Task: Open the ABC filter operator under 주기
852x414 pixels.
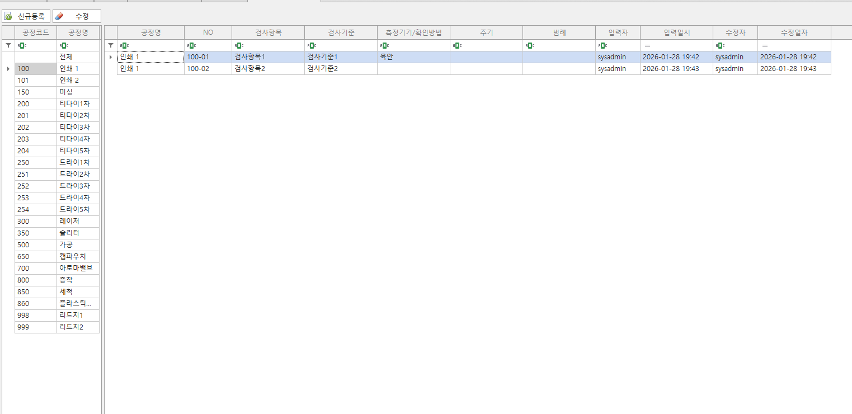Action: click(456, 45)
